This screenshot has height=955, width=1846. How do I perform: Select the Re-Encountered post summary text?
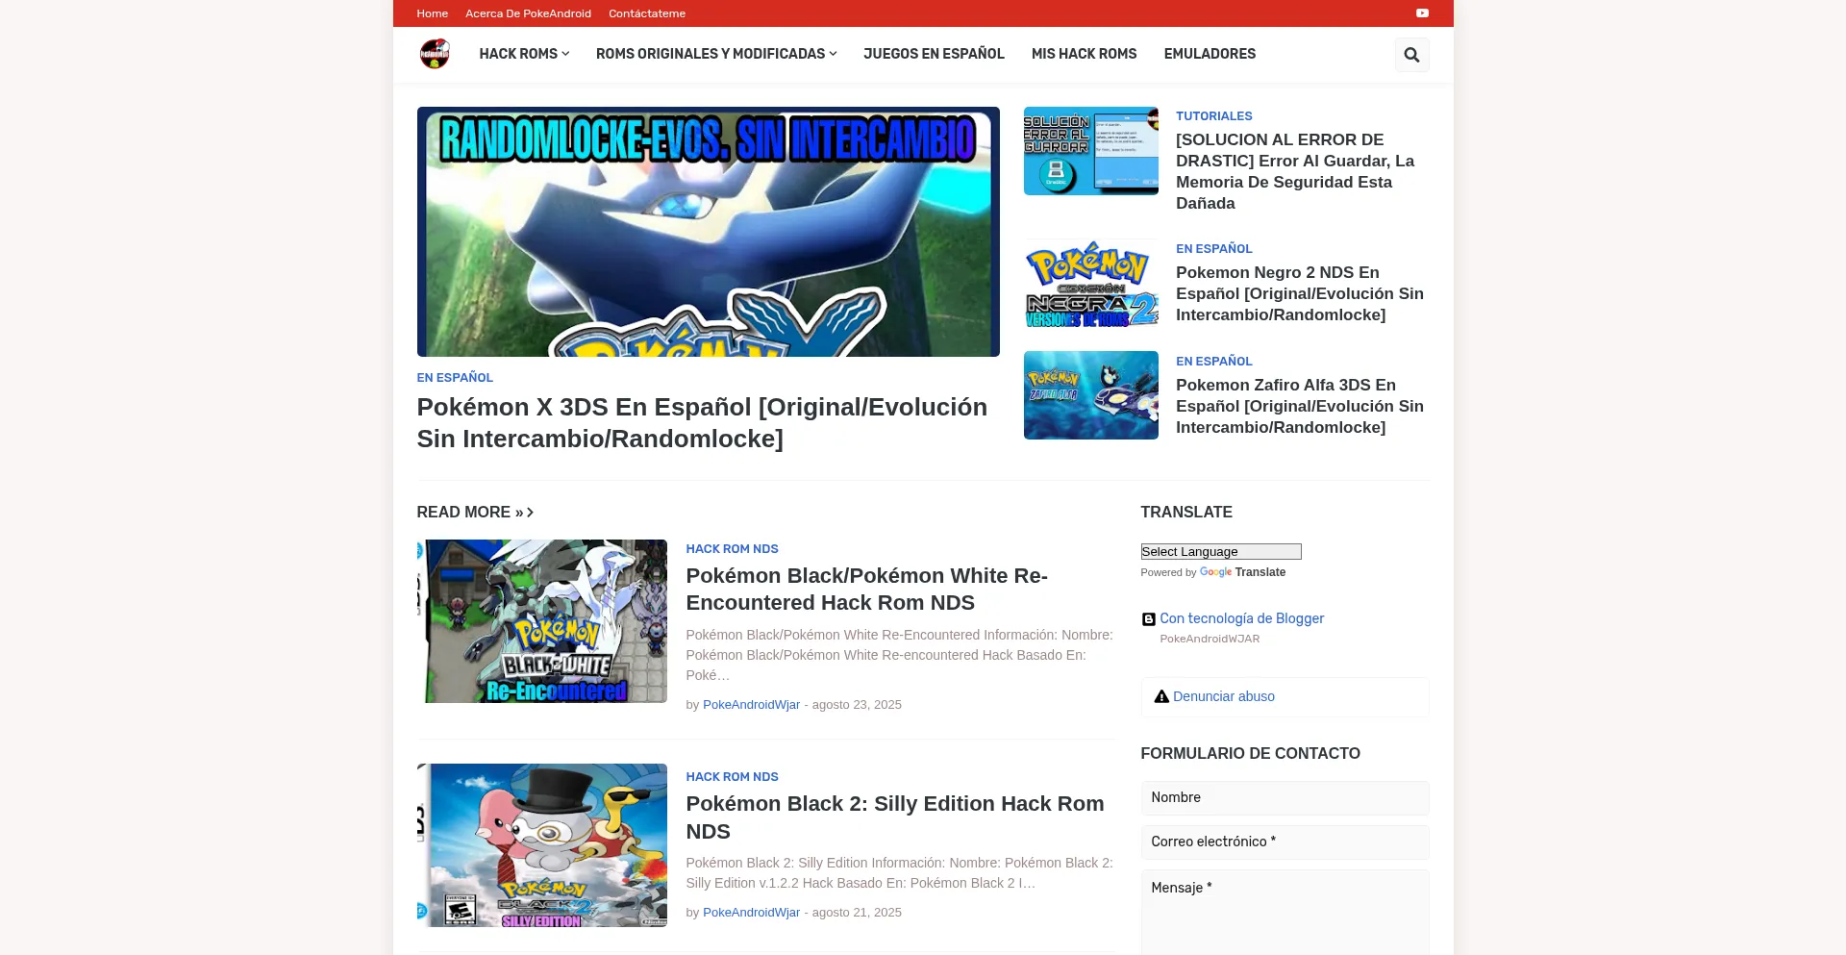tap(899, 655)
